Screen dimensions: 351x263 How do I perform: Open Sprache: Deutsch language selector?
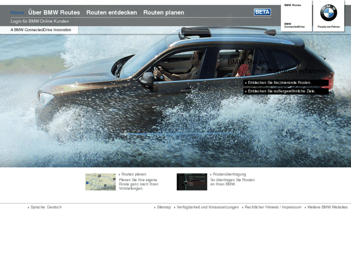point(46,208)
